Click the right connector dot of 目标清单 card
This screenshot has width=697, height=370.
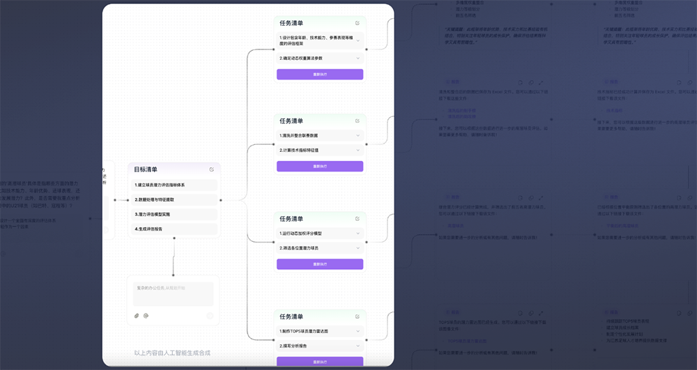[221, 200]
